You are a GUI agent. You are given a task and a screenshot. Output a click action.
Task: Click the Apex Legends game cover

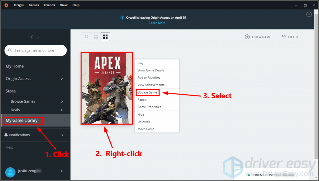[x=107, y=88]
